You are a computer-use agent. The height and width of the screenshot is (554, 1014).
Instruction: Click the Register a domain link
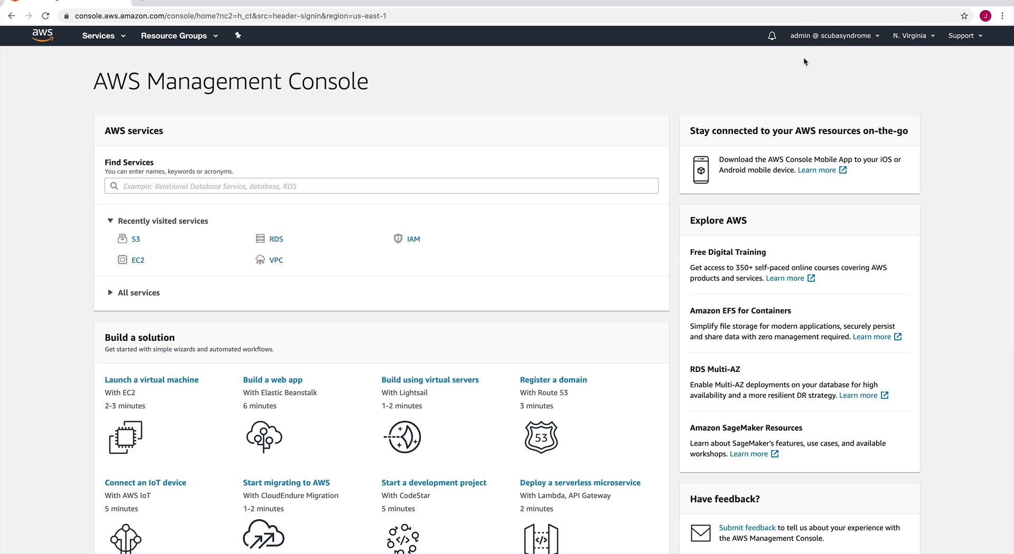pyautogui.click(x=553, y=380)
